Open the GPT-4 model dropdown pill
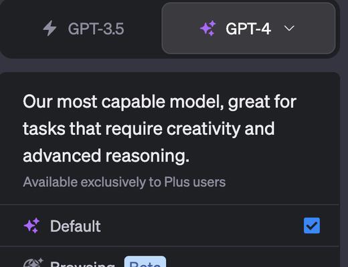348x267 pixels. (248, 28)
